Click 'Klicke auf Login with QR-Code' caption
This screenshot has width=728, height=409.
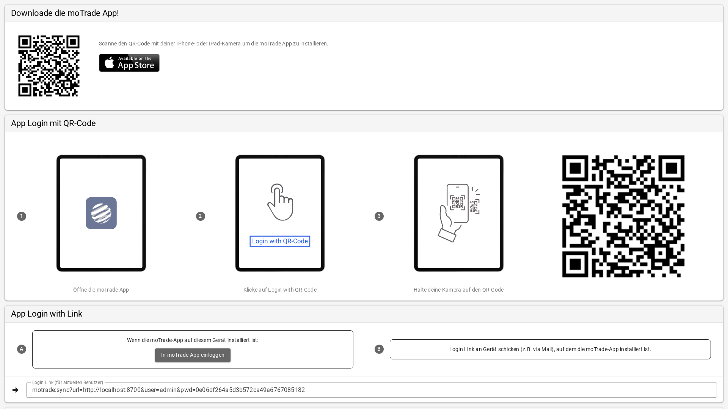[280, 290]
